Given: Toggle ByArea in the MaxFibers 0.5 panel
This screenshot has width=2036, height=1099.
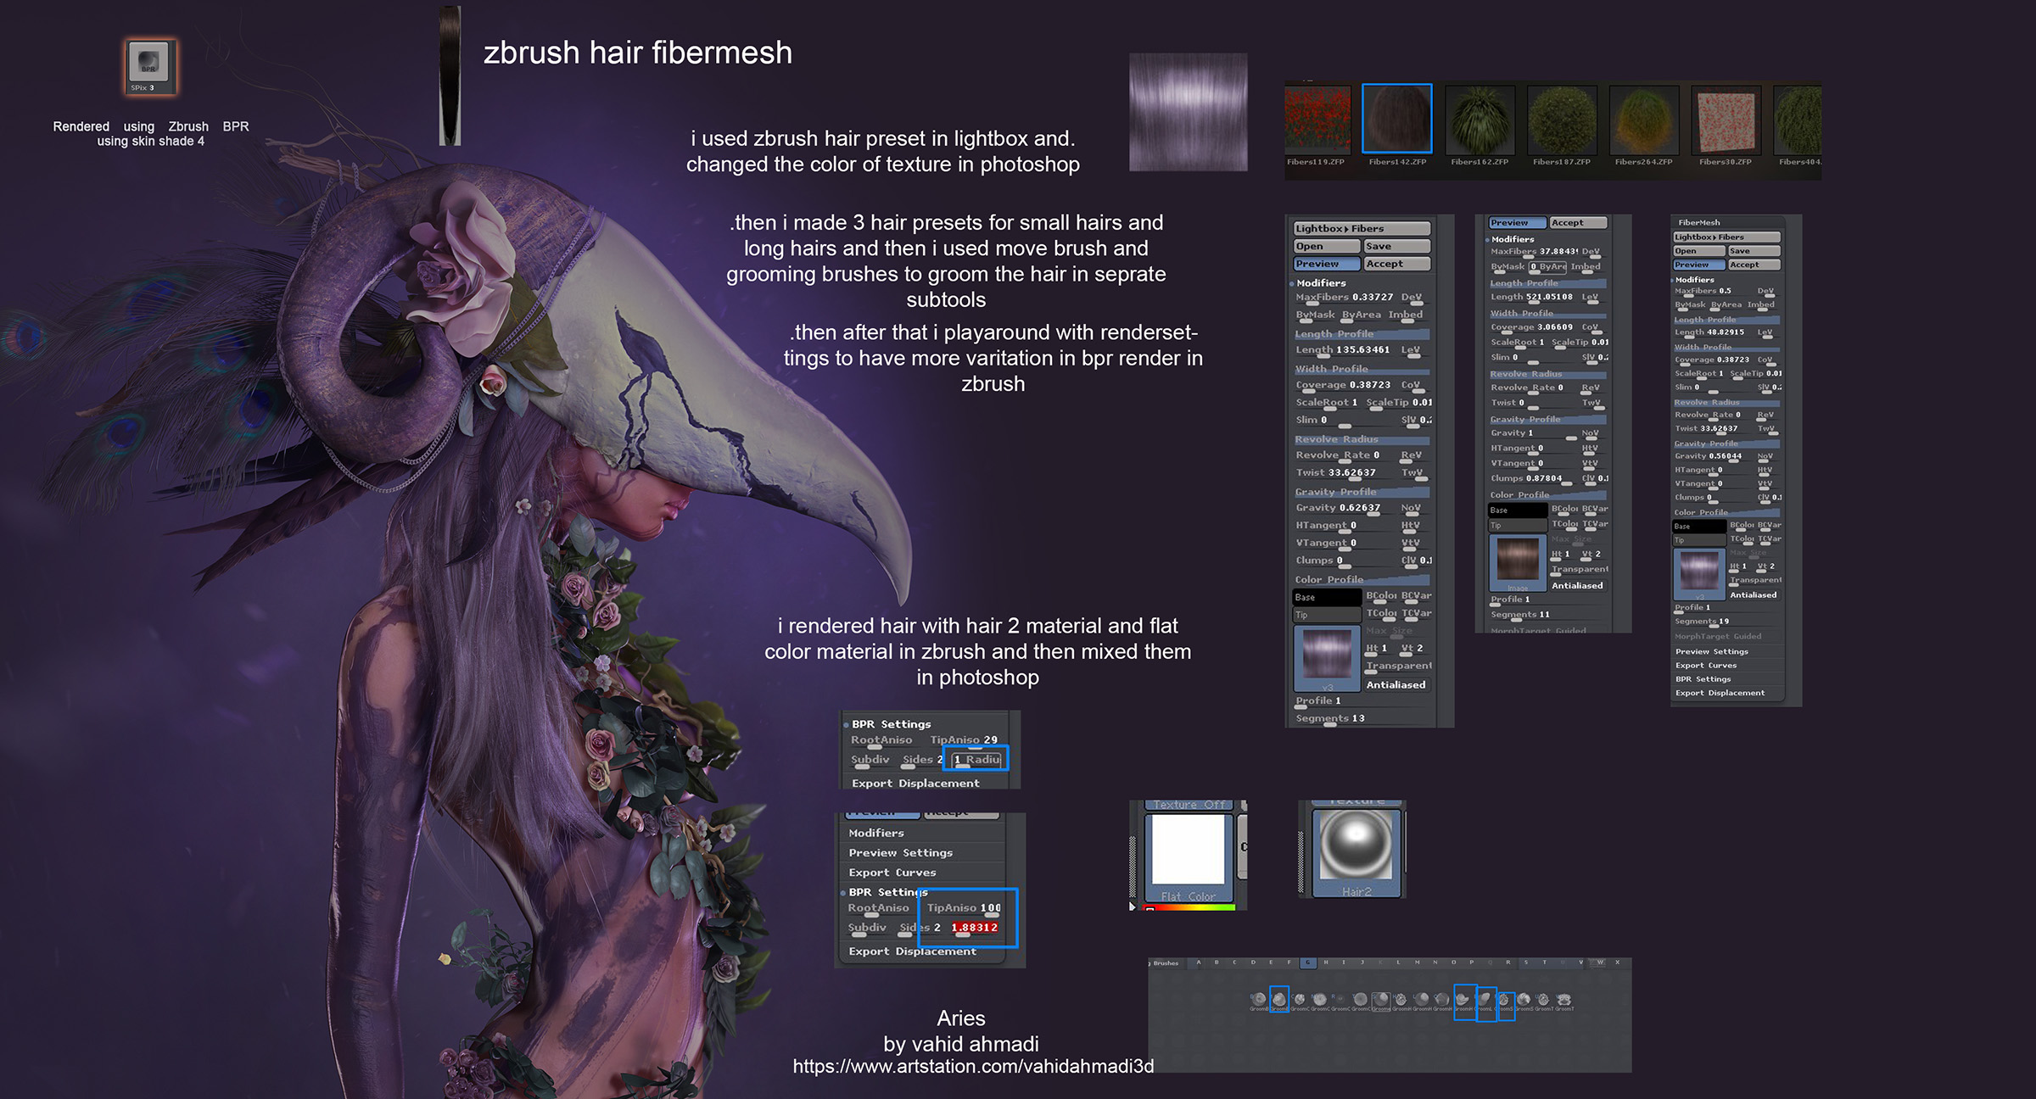Looking at the screenshot, I should tap(1726, 304).
